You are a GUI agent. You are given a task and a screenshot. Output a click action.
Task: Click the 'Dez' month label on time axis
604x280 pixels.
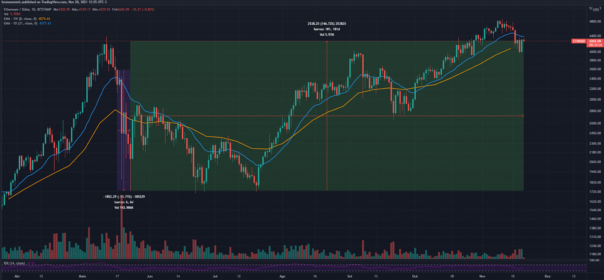click(547, 275)
